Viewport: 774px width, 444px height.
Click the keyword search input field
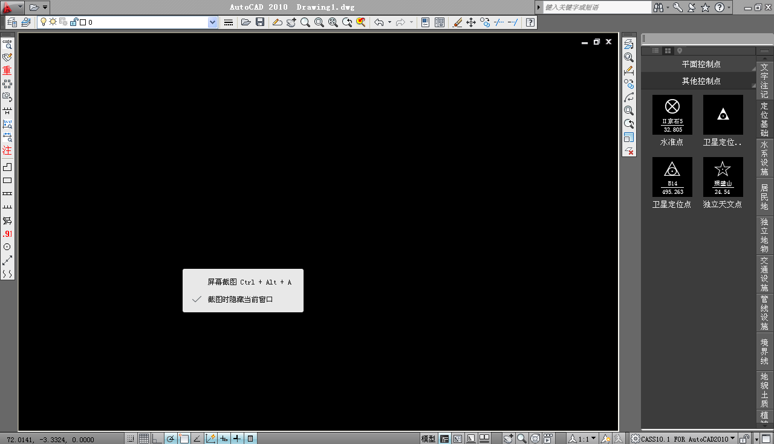[x=596, y=7]
